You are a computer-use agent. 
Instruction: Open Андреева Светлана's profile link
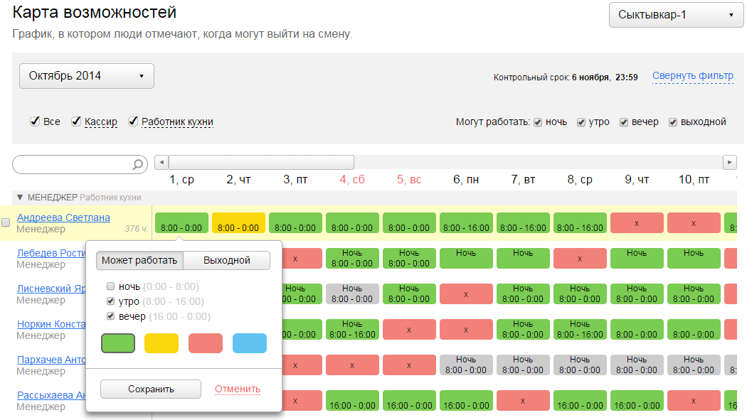pyautogui.click(x=63, y=217)
